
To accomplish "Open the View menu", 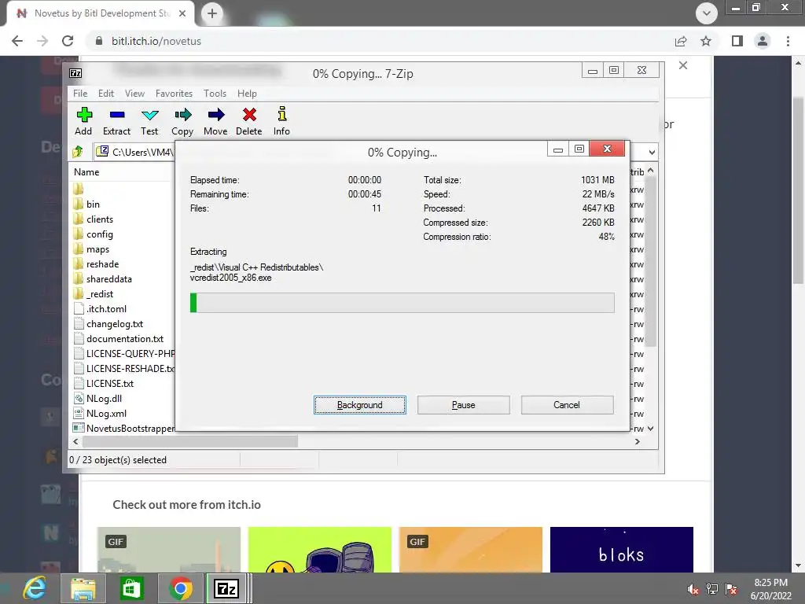I will tap(134, 94).
